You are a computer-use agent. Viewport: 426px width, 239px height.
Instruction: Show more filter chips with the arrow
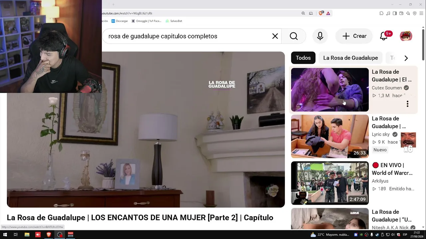(x=406, y=58)
